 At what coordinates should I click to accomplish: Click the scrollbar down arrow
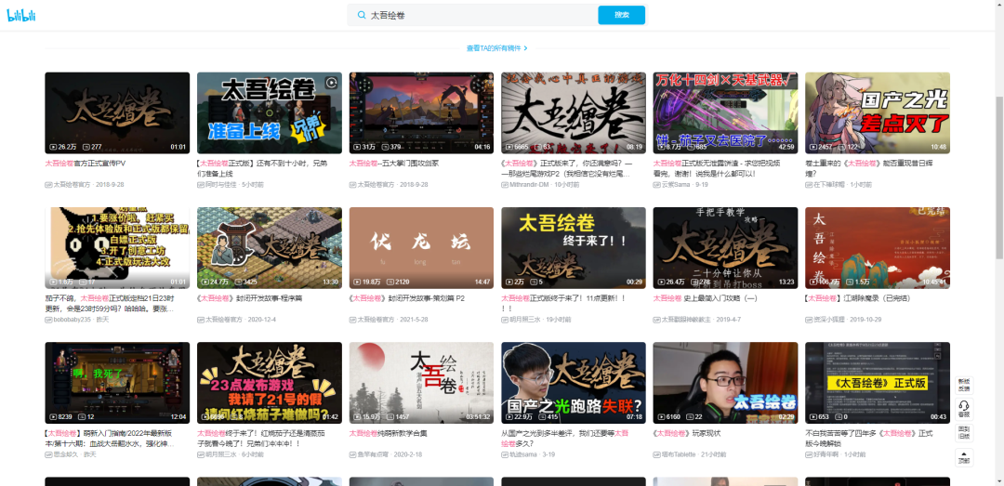998,481
